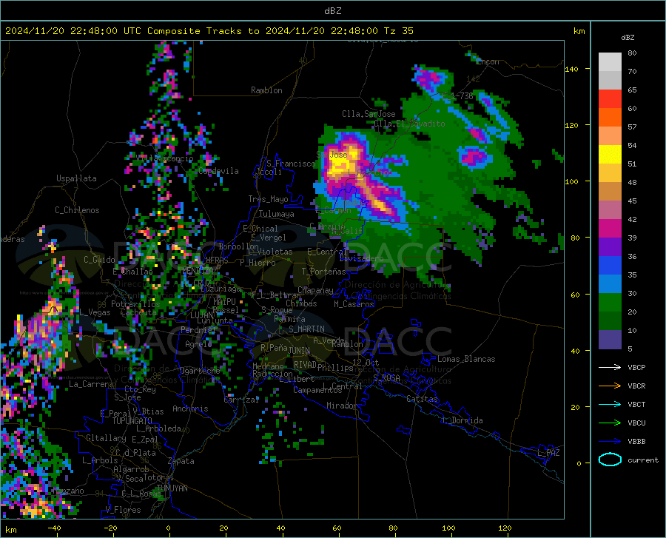Click the 'Tulumaya' map label

click(x=276, y=214)
